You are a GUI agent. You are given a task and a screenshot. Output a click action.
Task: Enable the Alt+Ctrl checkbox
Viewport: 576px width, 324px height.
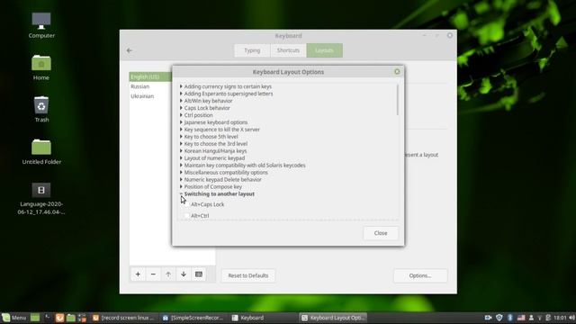[x=186, y=216]
